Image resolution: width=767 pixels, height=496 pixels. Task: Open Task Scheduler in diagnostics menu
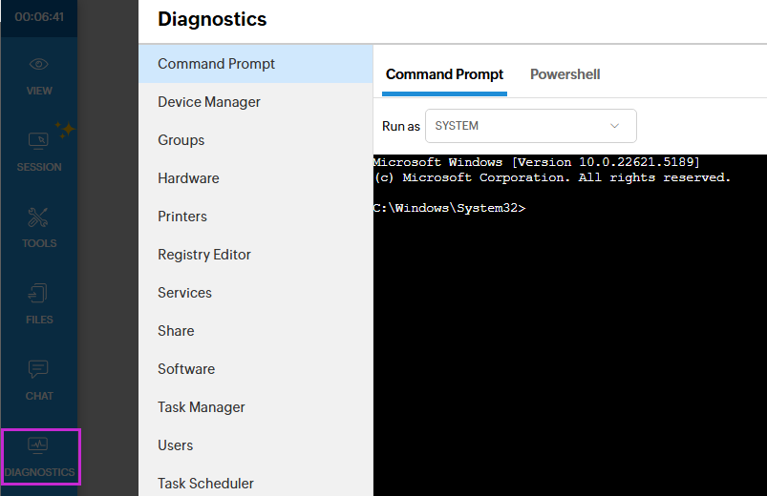205,484
